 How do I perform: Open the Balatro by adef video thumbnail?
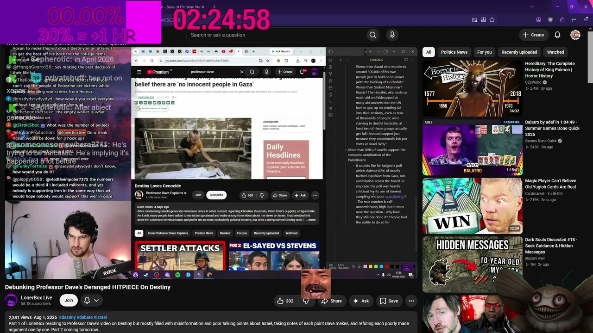click(473, 146)
